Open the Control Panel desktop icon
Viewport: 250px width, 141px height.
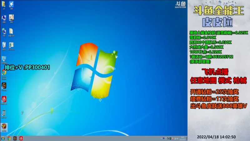tap(4, 60)
